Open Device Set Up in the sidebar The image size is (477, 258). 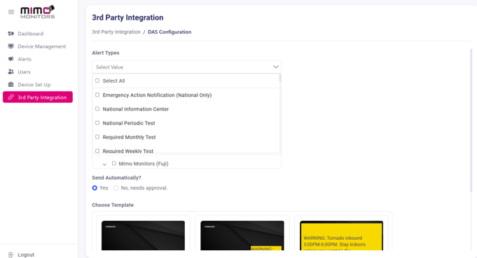tap(34, 85)
